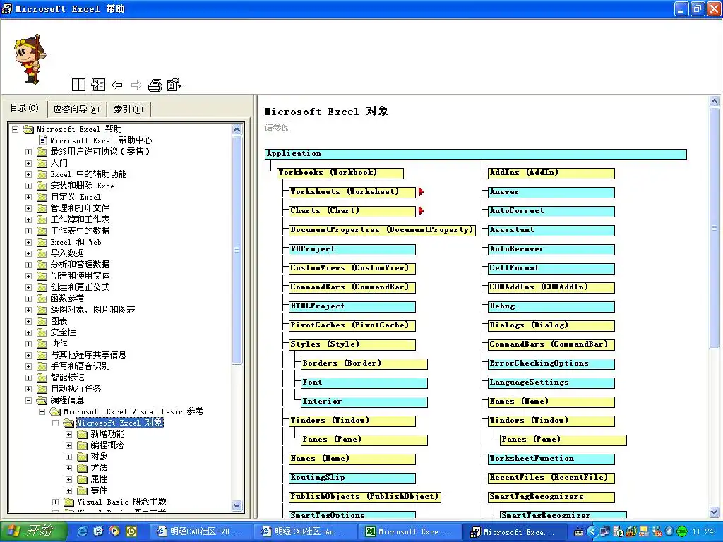Click topic pane scrollbar down arrow
Viewport: 723px width, 542px height.
(x=715, y=512)
